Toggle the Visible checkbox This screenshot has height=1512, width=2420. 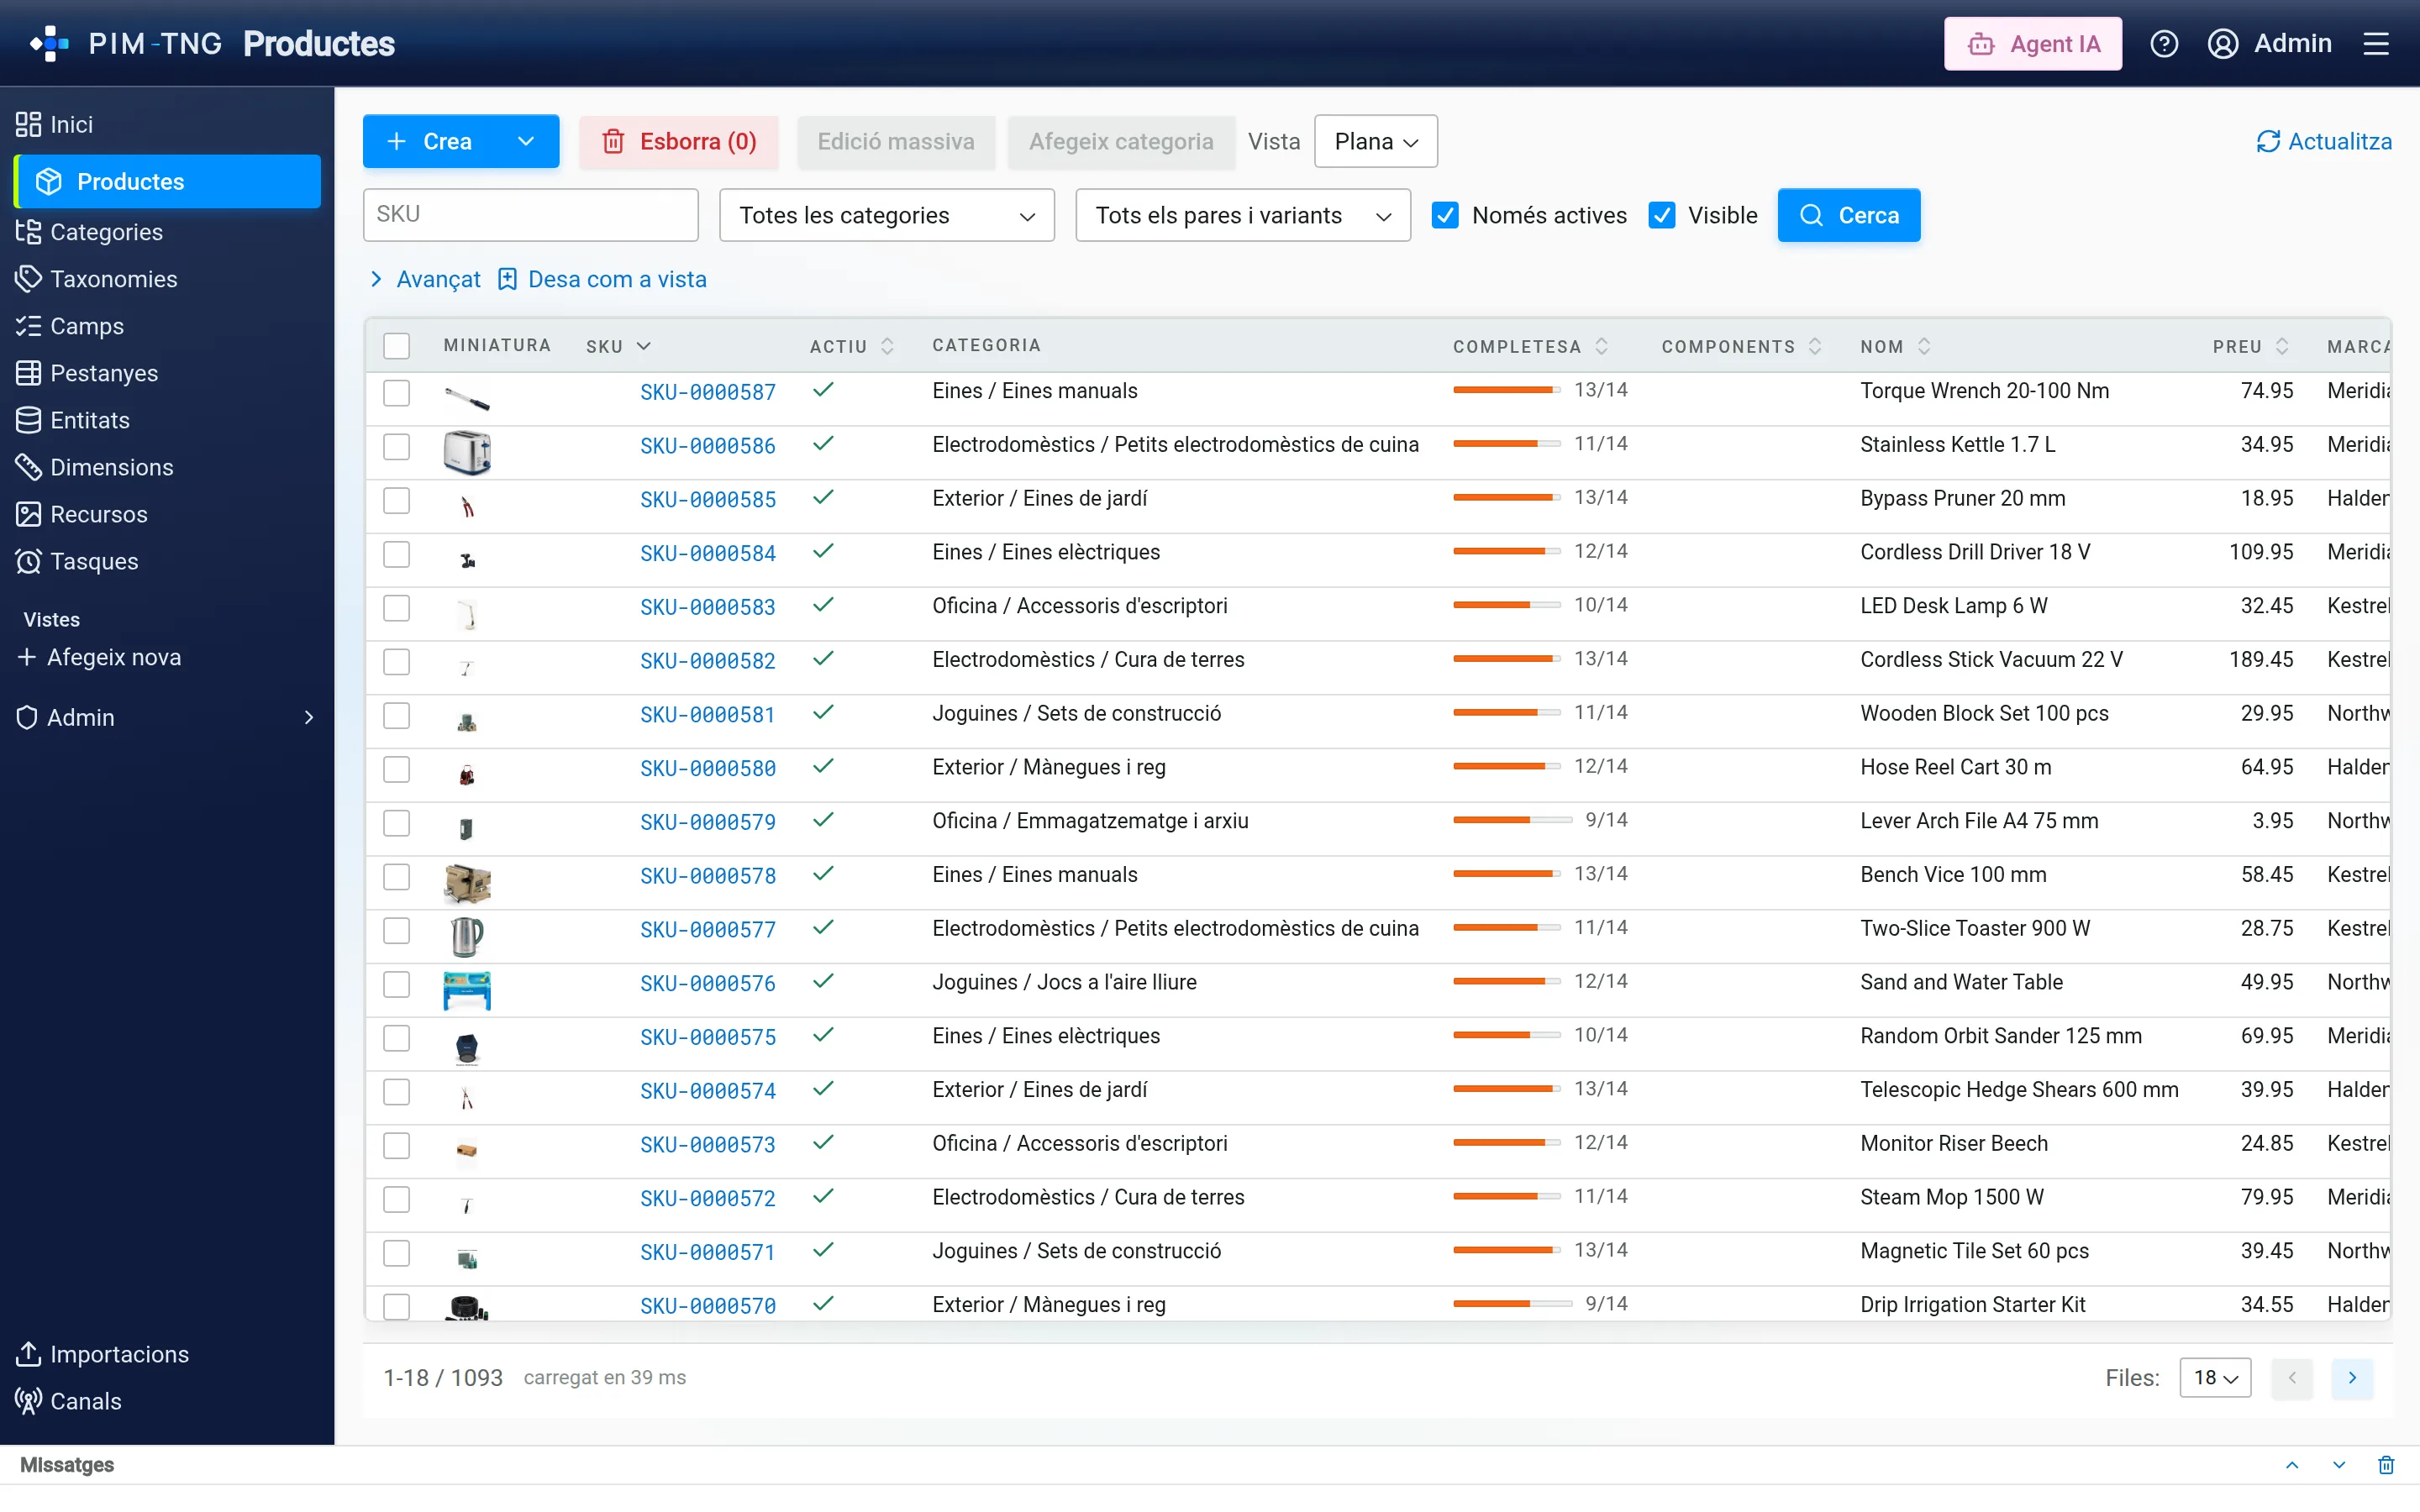1662,215
